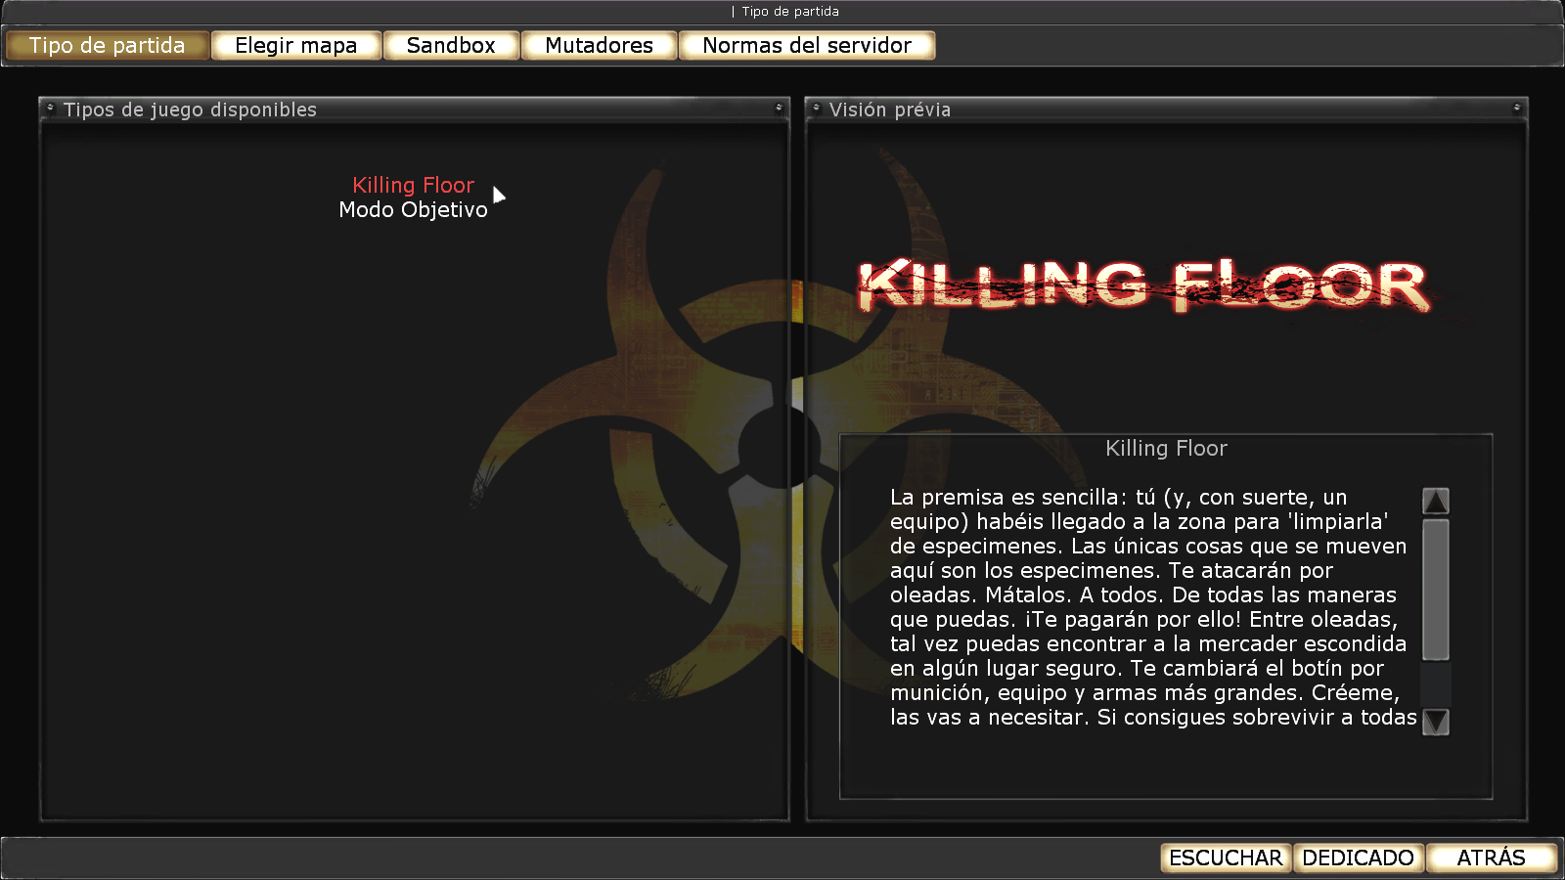Click the description scrollbar up arrow
The height and width of the screenshot is (880, 1565).
tap(1436, 501)
